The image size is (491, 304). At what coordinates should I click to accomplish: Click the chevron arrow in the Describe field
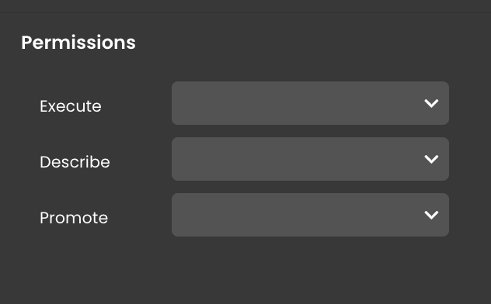(x=431, y=159)
